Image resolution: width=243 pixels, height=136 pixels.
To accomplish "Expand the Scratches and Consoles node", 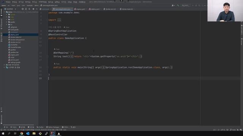I will [x=4, y=67].
